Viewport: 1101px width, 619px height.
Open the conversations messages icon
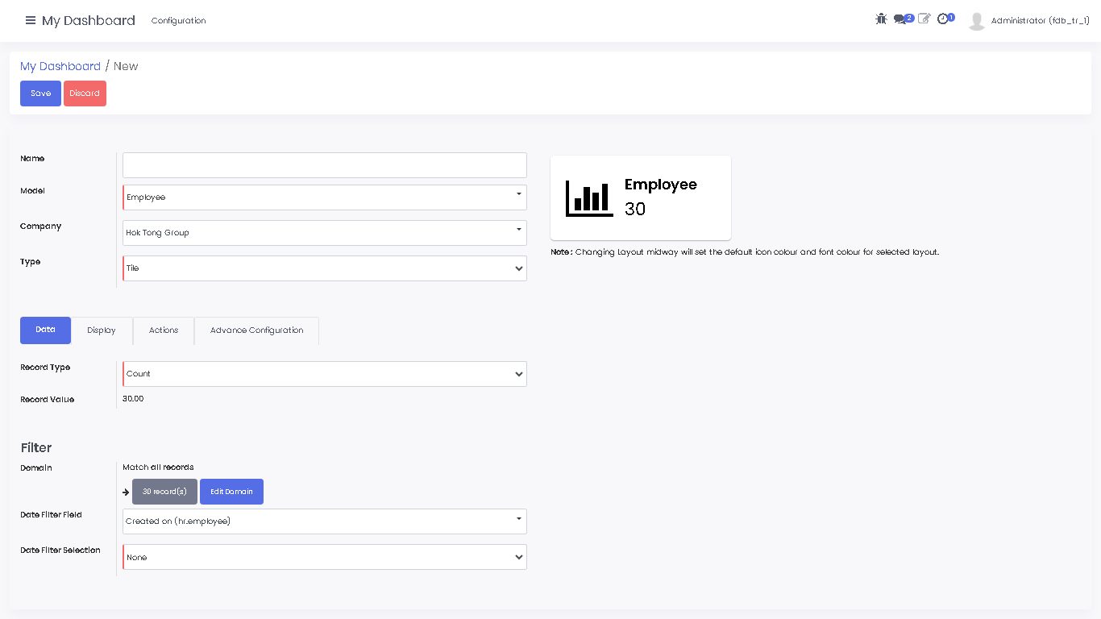coord(900,19)
